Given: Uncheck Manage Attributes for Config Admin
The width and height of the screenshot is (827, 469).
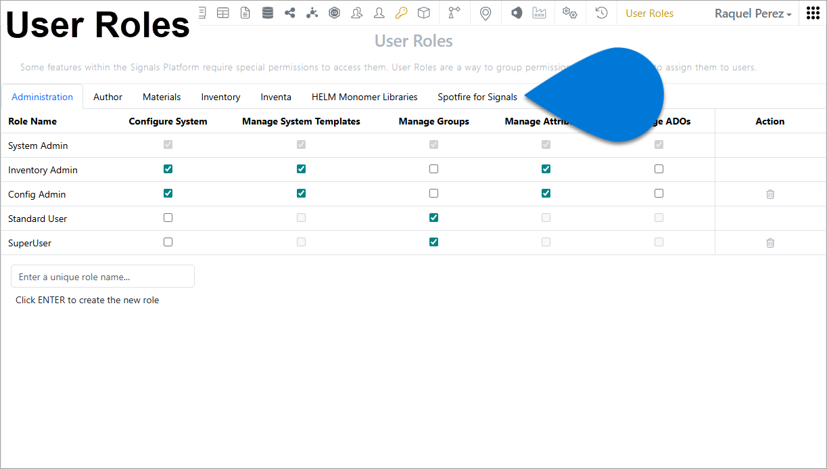Looking at the screenshot, I should [546, 194].
